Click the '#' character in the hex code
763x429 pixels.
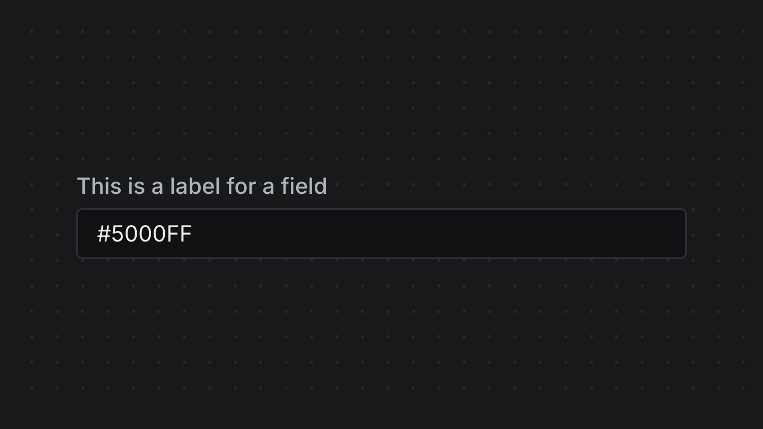104,234
